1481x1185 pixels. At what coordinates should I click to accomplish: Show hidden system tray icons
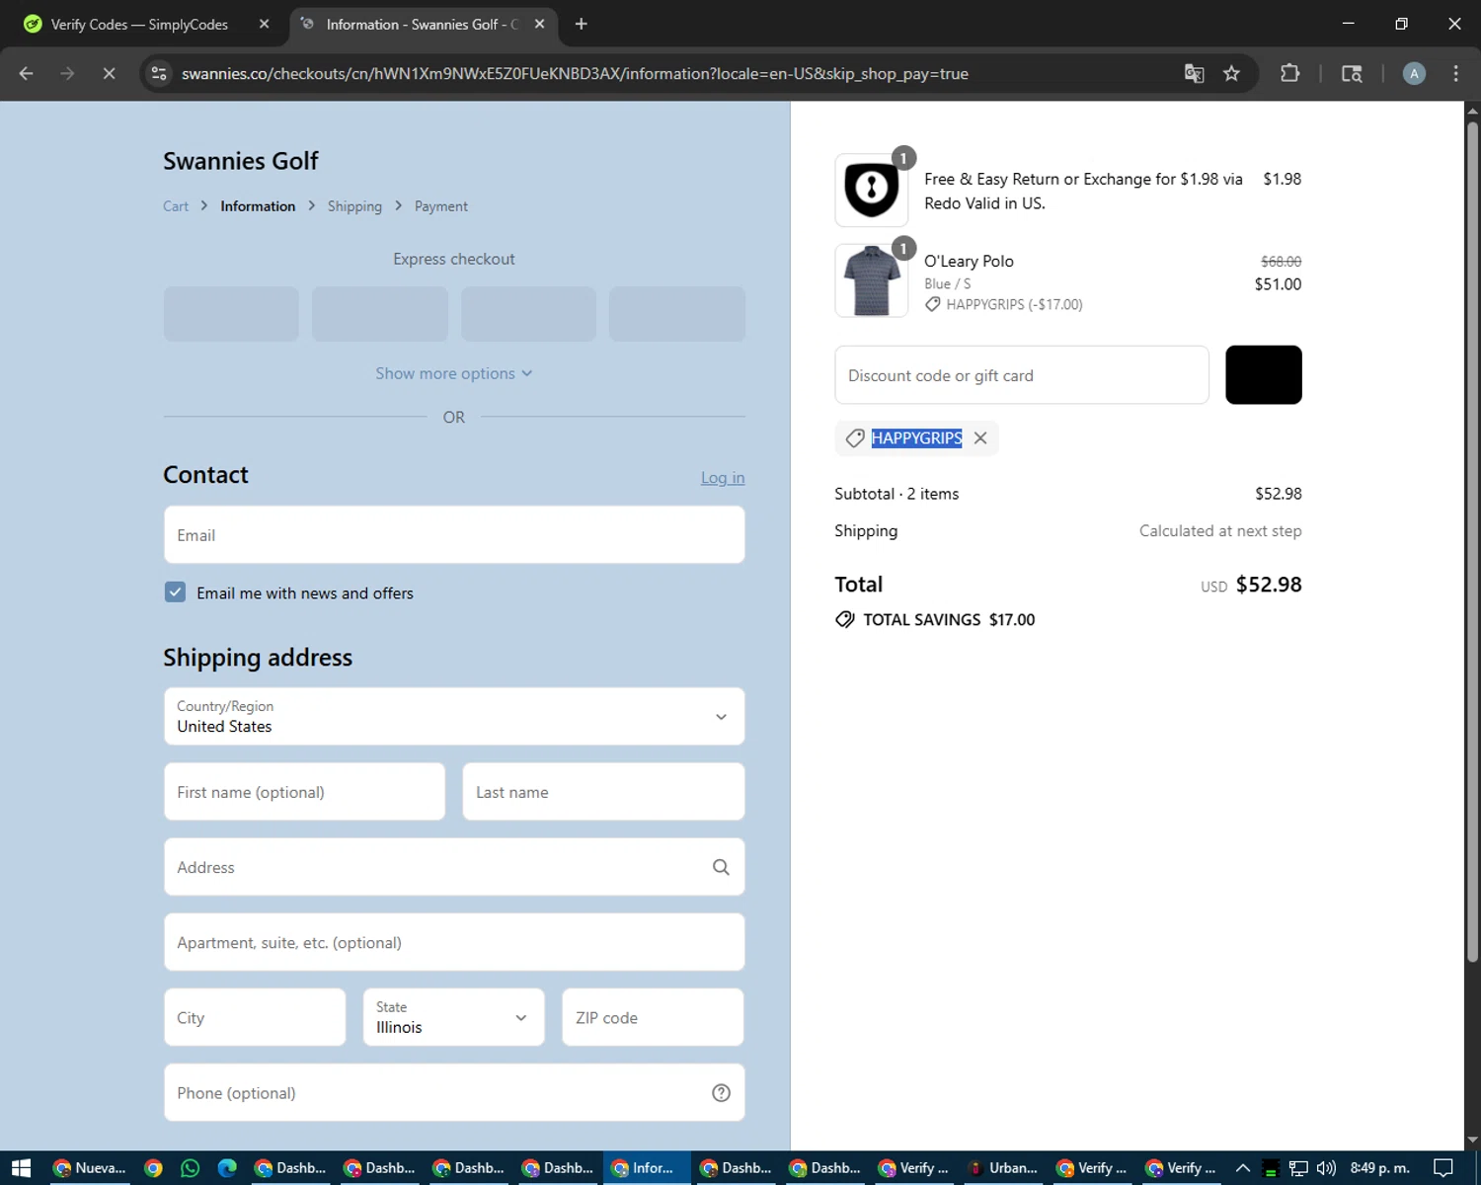pyautogui.click(x=1243, y=1168)
